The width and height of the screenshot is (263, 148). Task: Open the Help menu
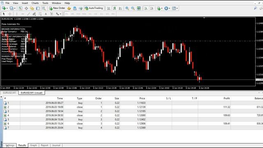tap(67, 3)
